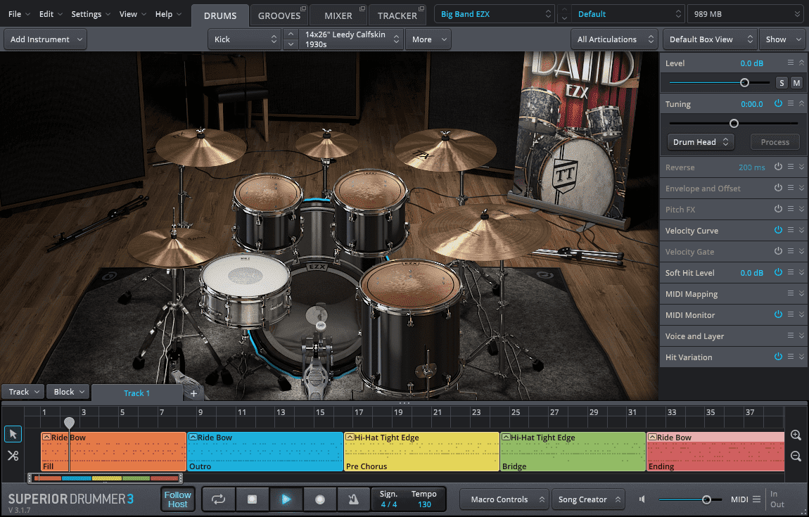Add a new track with plus button

coord(194,393)
